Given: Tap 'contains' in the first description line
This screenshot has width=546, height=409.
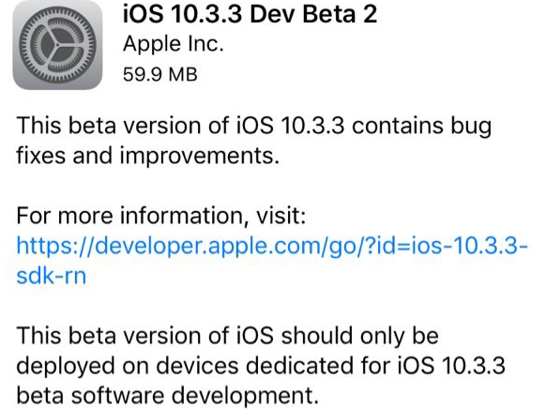Looking at the screenshot, I should click(x=398, y=126).
